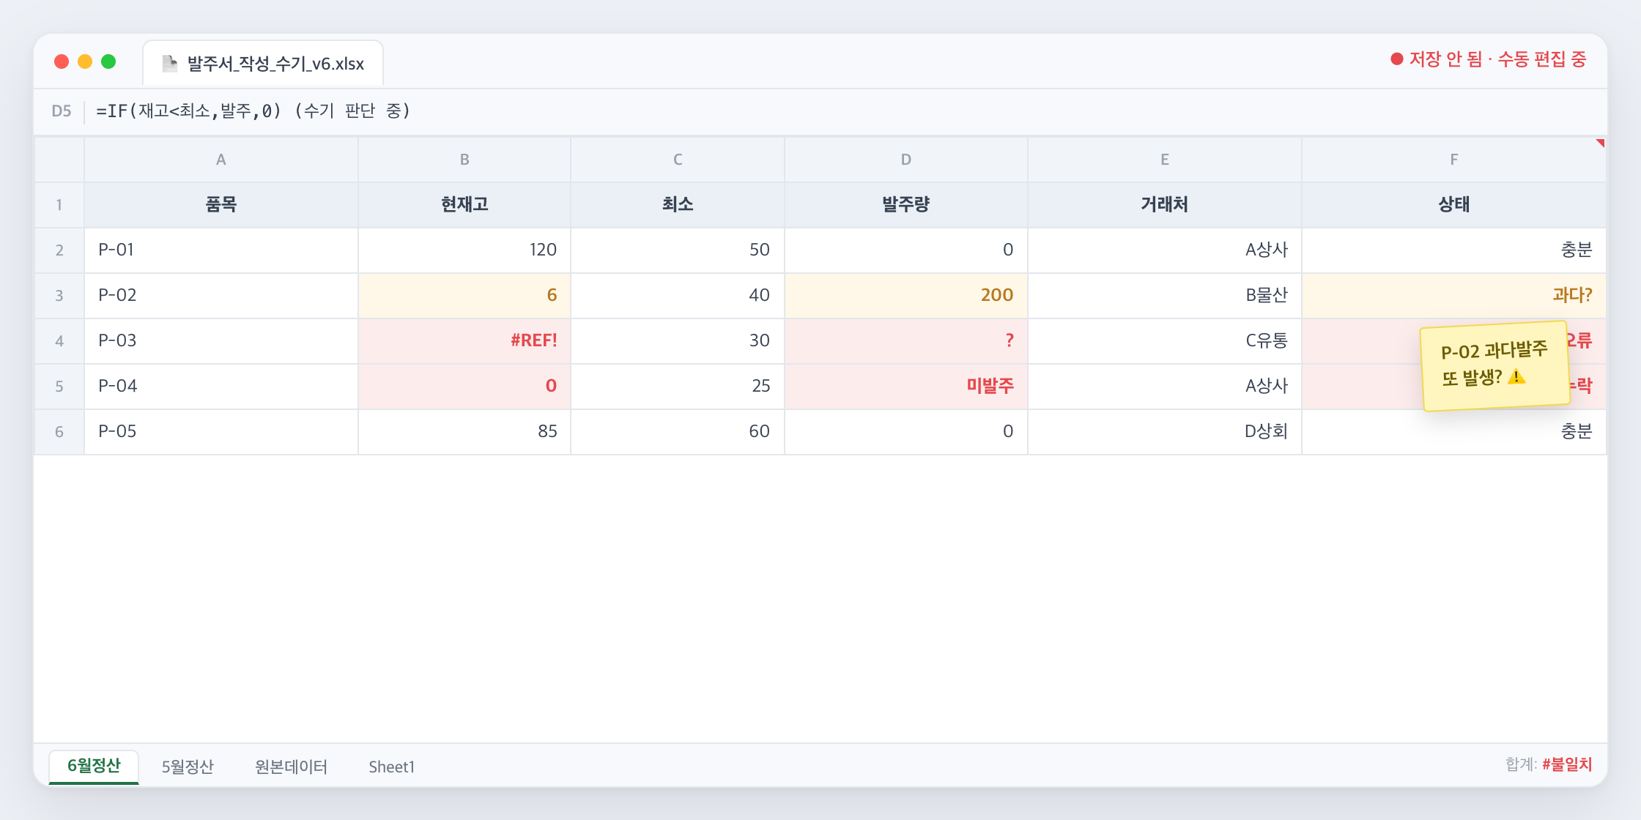1641x820 pixels.
Task: Select the P-04 cell
Action: pyautogui.click(x=221, y=387)
